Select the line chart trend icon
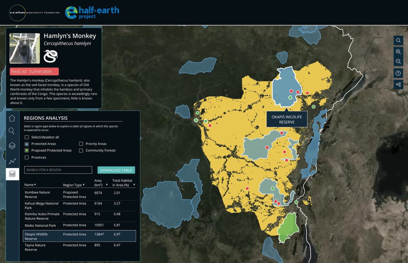Image resolution: width=408 pixels, height=263 pixels. click(x=12, y=162)
